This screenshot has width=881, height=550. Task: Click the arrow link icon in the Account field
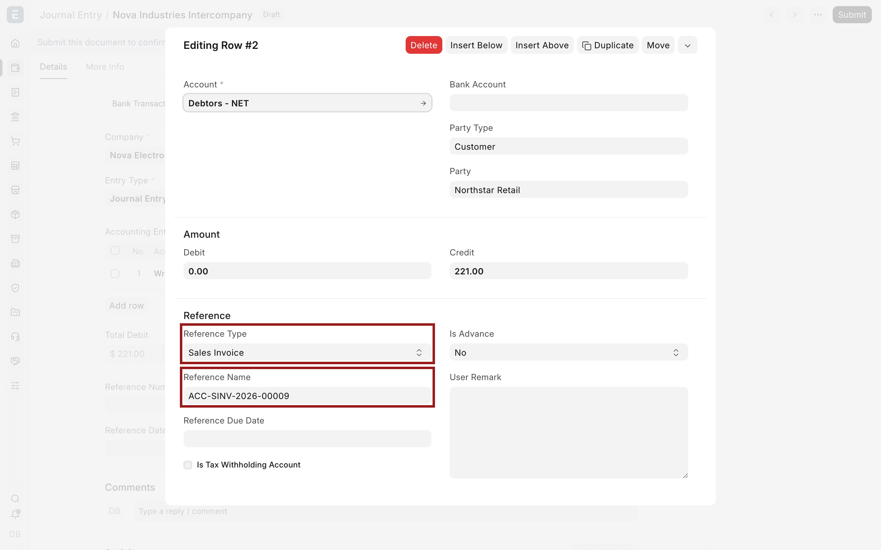click(423, 103)
